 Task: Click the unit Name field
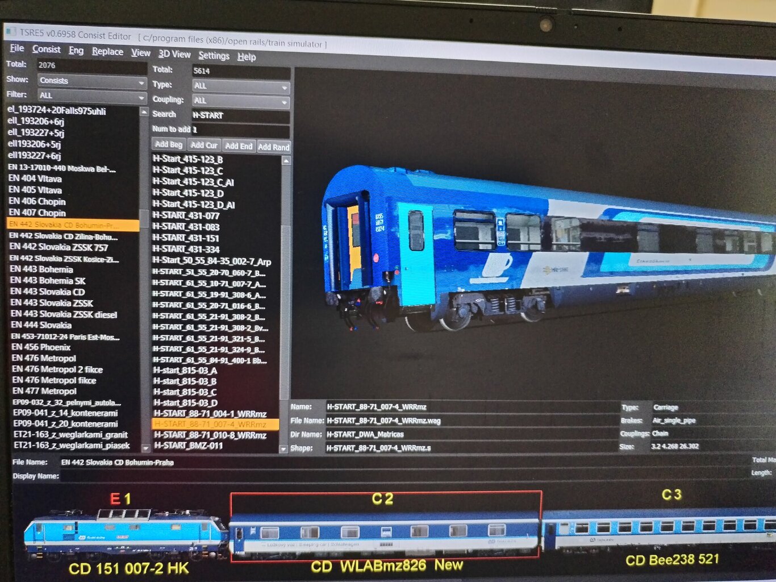[472, 407]
